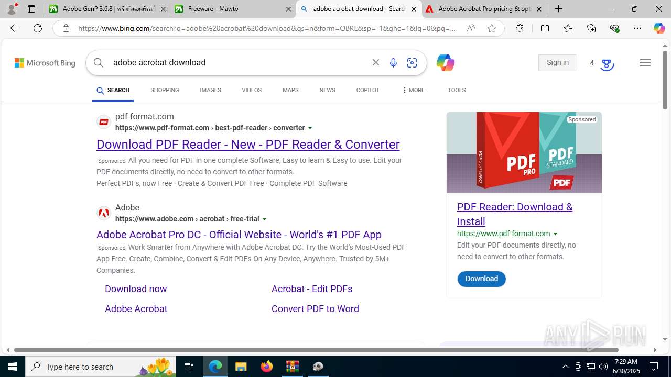Image resolution: width=671 pixels, height=377 pixels.
Task: Expand the MORE search options
Action: click(x=413, y=90)
